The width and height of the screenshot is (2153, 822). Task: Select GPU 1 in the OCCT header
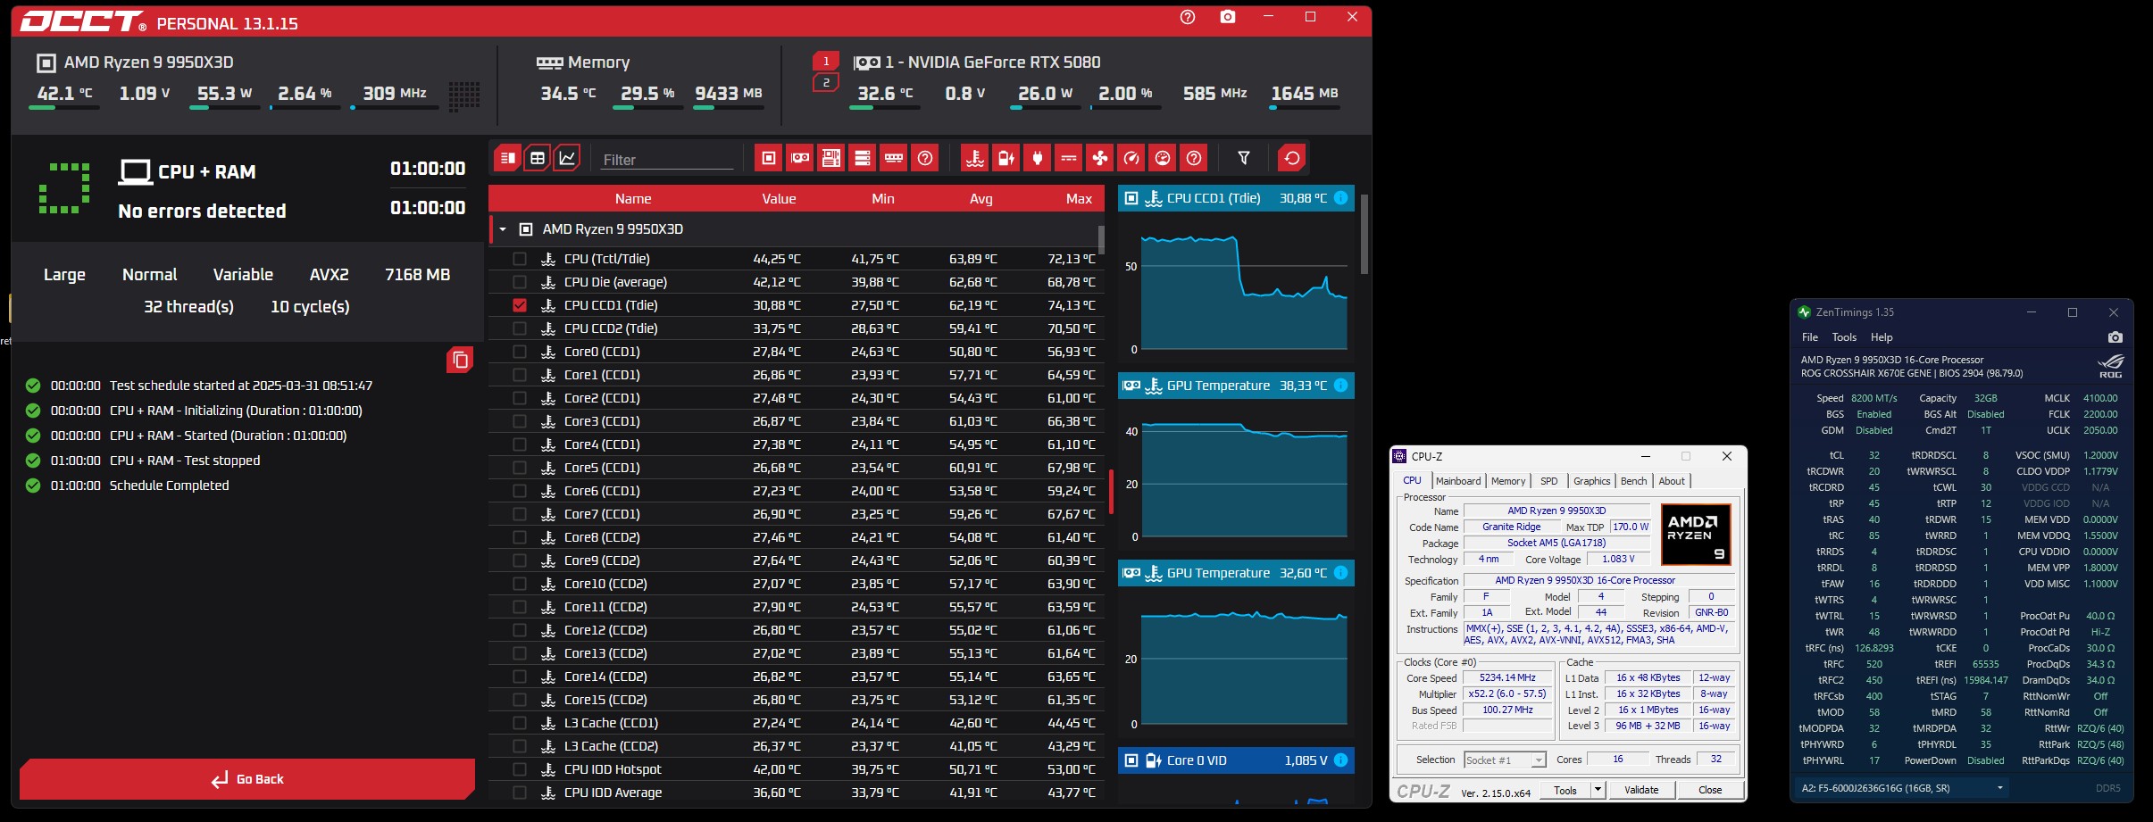click(x=826, y=61)
